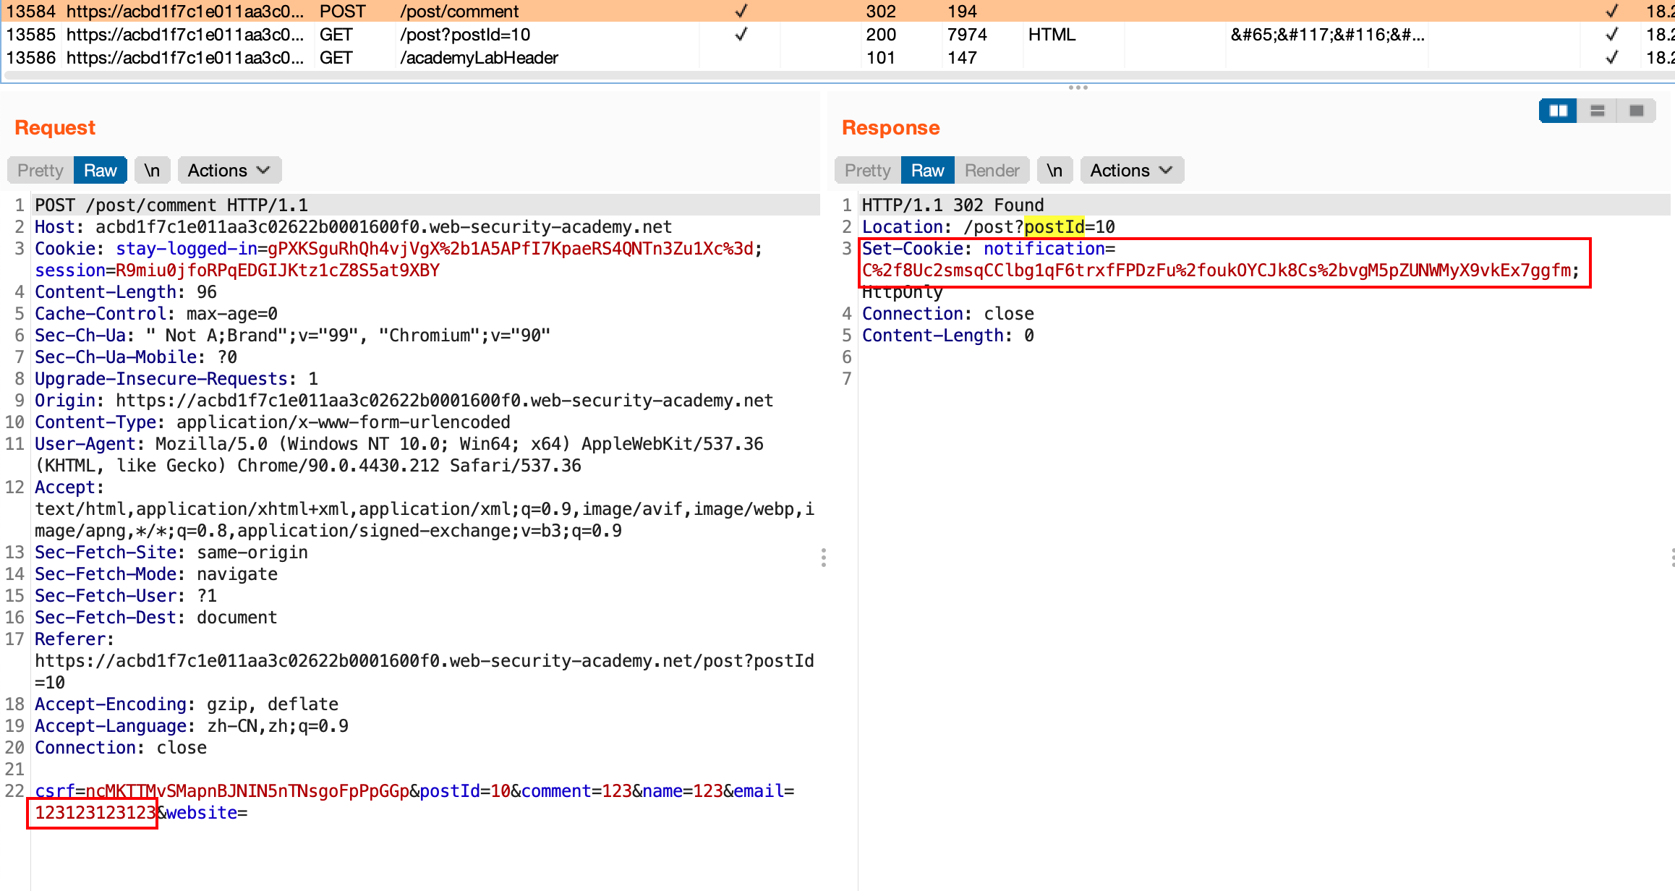Select history row 13586 /academyLabHeader
Image resolution: width=1675 pixels, height=891 pixels.
tap(477, 58)
